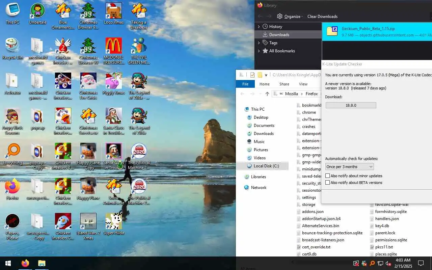432x270 pixels.
Task: Select Libraries in the Explorer navigation pane
Action: click(x=258, y=177)
